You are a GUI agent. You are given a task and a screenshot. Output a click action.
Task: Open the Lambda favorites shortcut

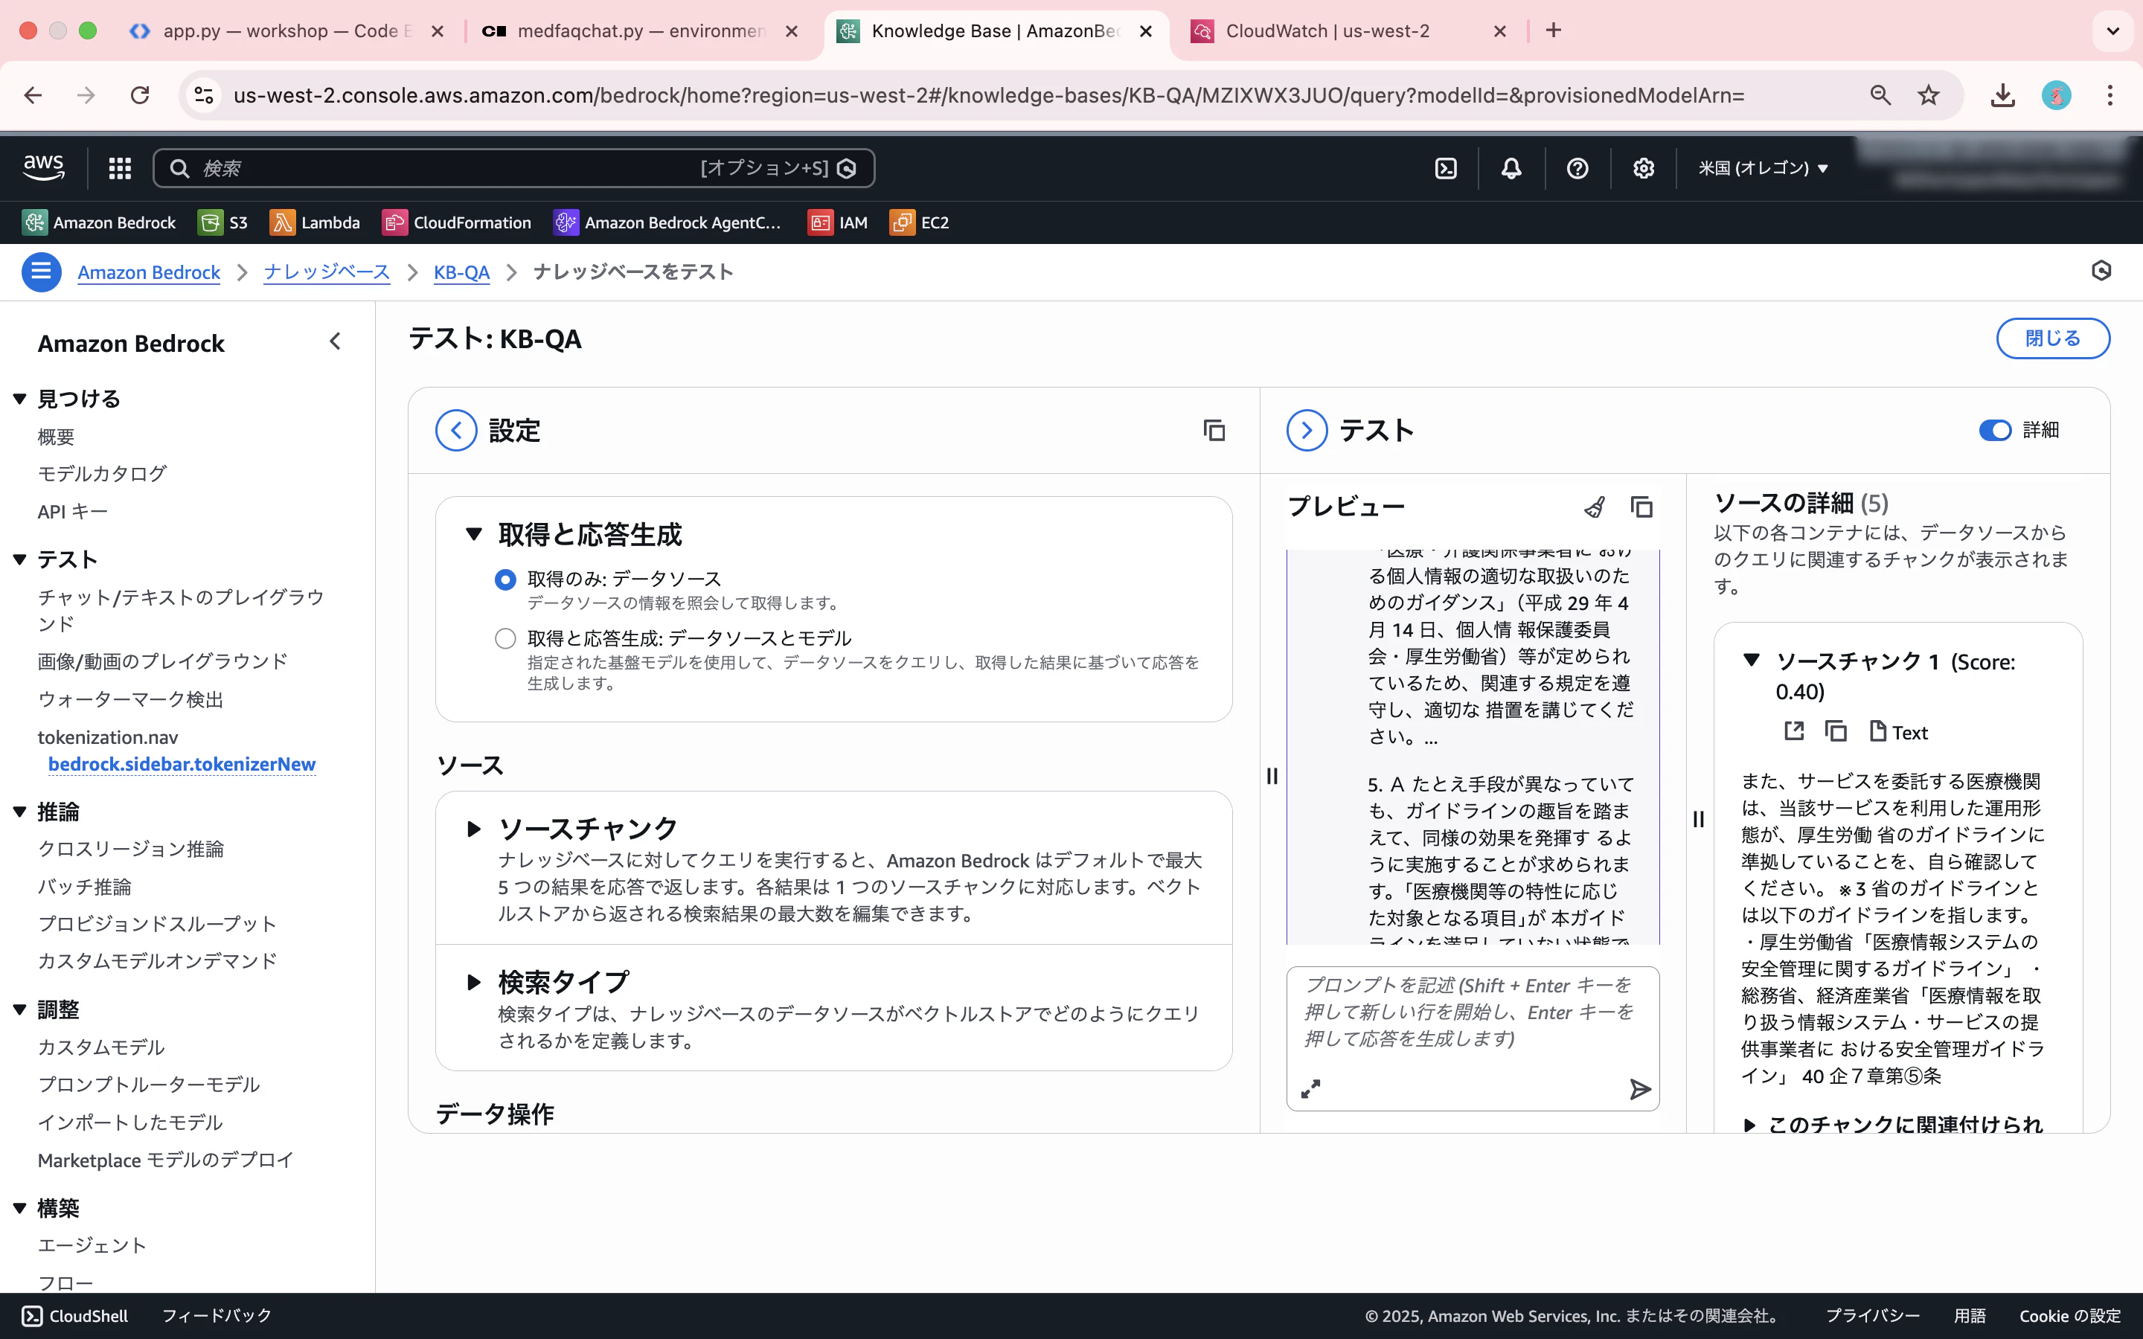pyautogui.click(x=315, y=222)
